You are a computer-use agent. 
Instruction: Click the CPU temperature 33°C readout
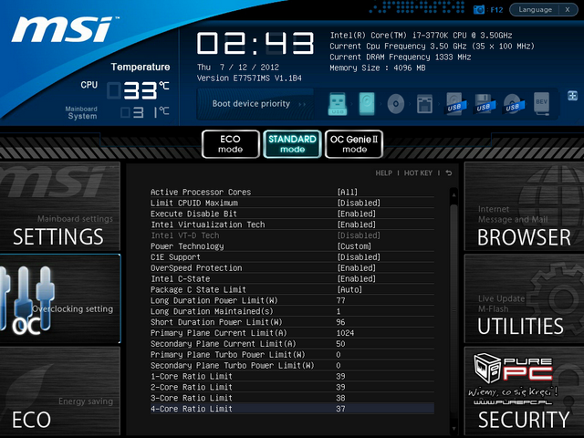pos(139,90)
